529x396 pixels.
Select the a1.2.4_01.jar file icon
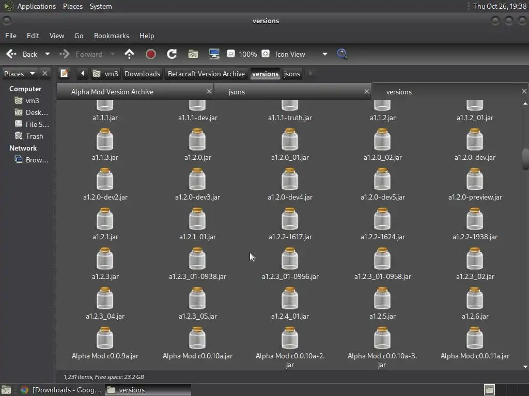click(290, 299)
